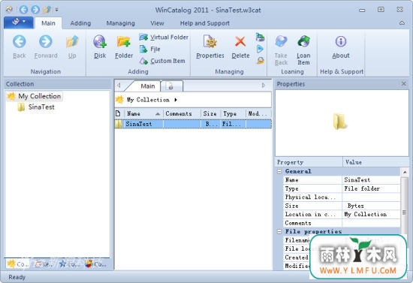Open the Help and Support tab
Screen dimensions: 413x283
coord(205,23)
